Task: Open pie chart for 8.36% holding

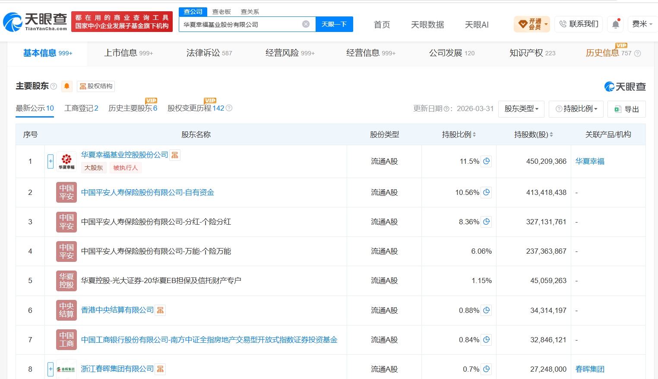Action: pos(486,222)
